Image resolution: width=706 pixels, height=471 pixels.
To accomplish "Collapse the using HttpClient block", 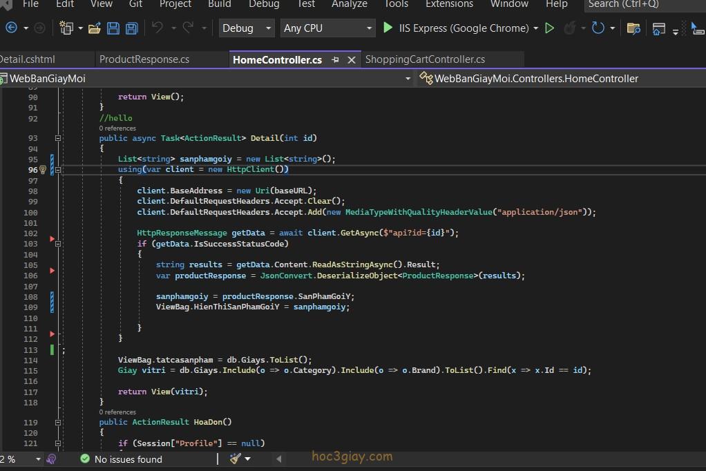I will pos(58,169).
